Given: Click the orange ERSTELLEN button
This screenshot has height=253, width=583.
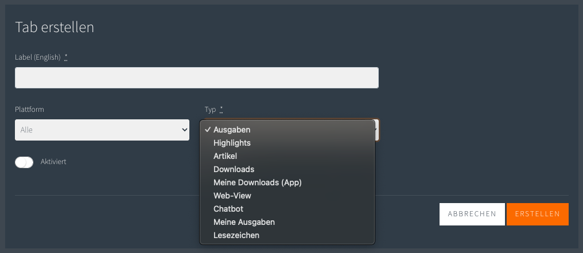Looking at the screenshot, I should pos(537,214).
